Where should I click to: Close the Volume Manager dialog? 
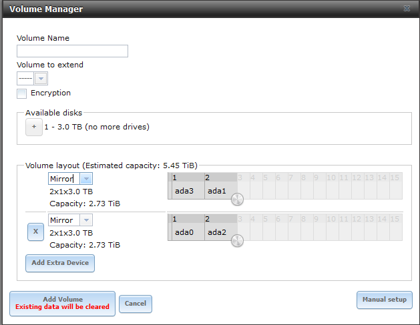[x=407, y=9]
